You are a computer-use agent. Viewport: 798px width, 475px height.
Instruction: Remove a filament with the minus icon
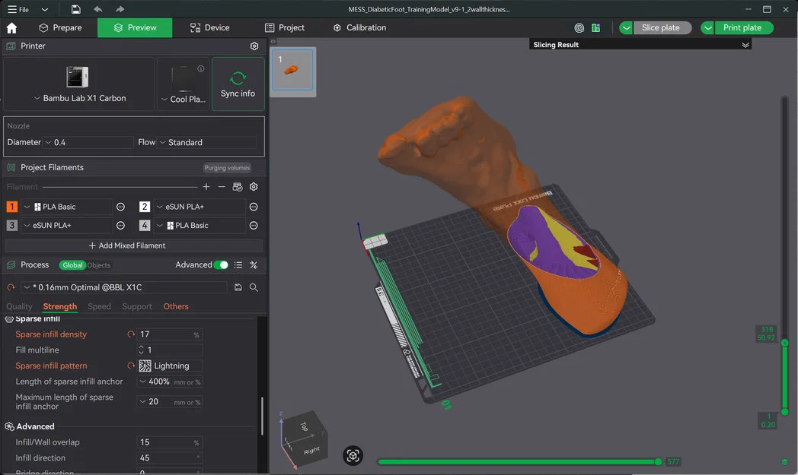[222, 187]
